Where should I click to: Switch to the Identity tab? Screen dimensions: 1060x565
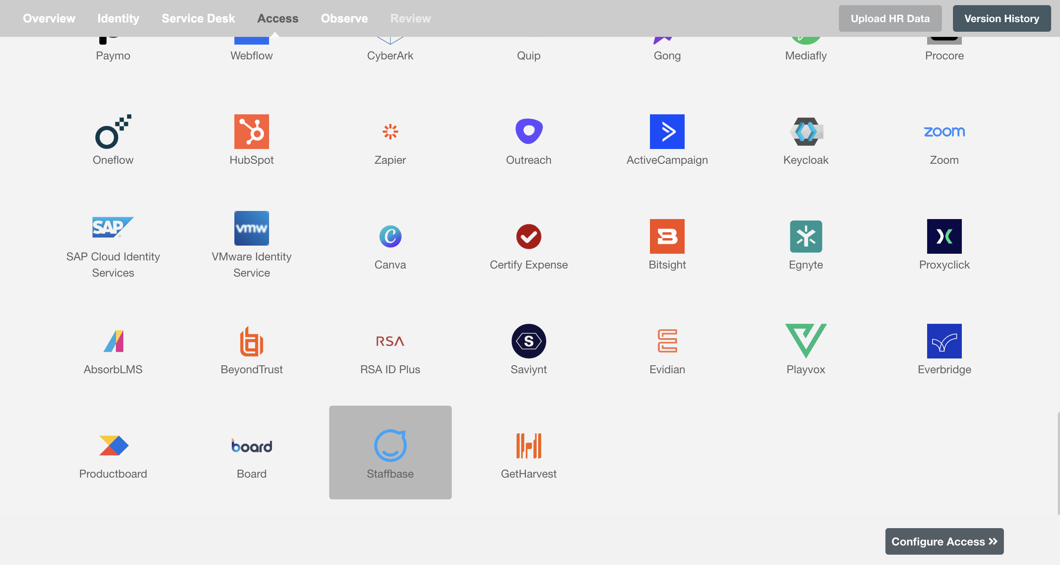click(118, 17)
